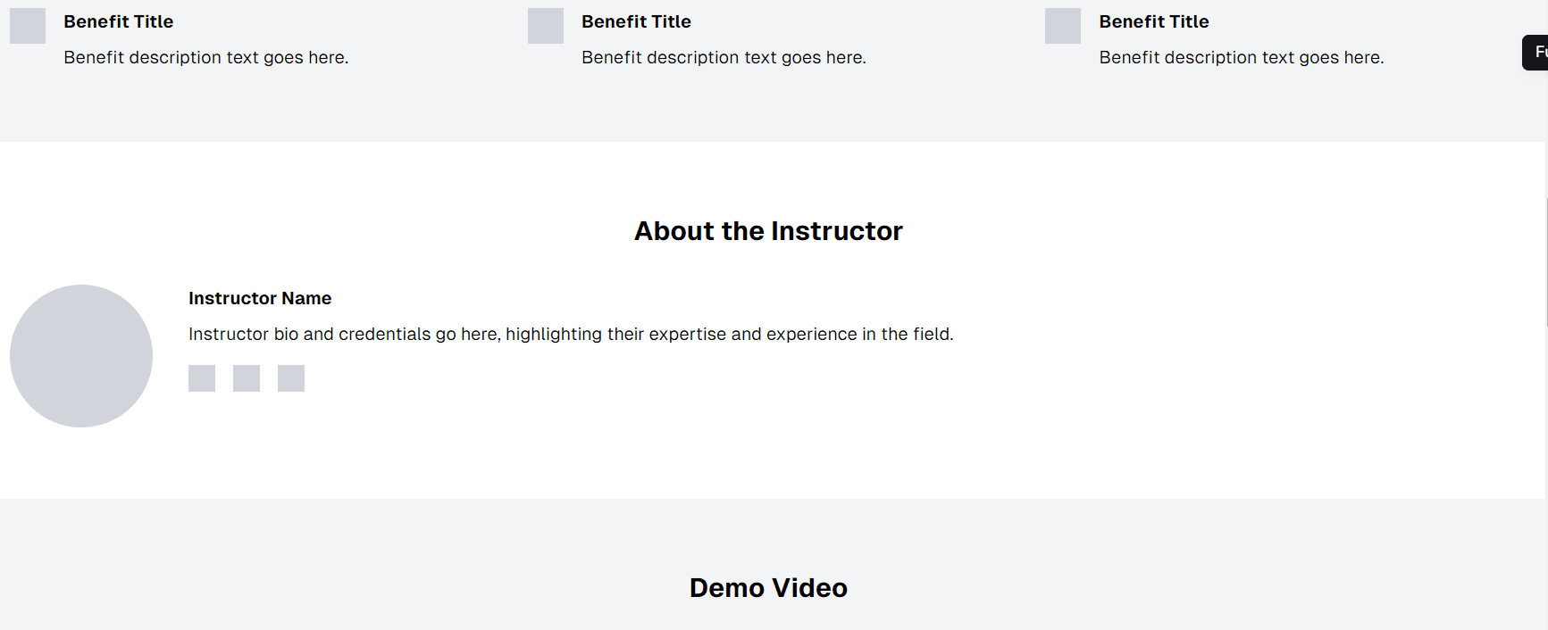Click the second benefit icon placeholder
This screenshot has width=1548, height=630.
pos(546,26)
